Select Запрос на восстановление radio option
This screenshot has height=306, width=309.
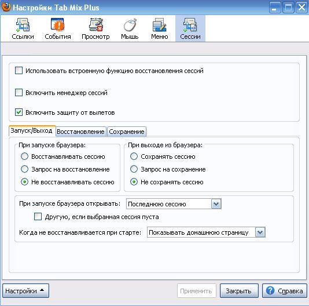tap(24, 169)
